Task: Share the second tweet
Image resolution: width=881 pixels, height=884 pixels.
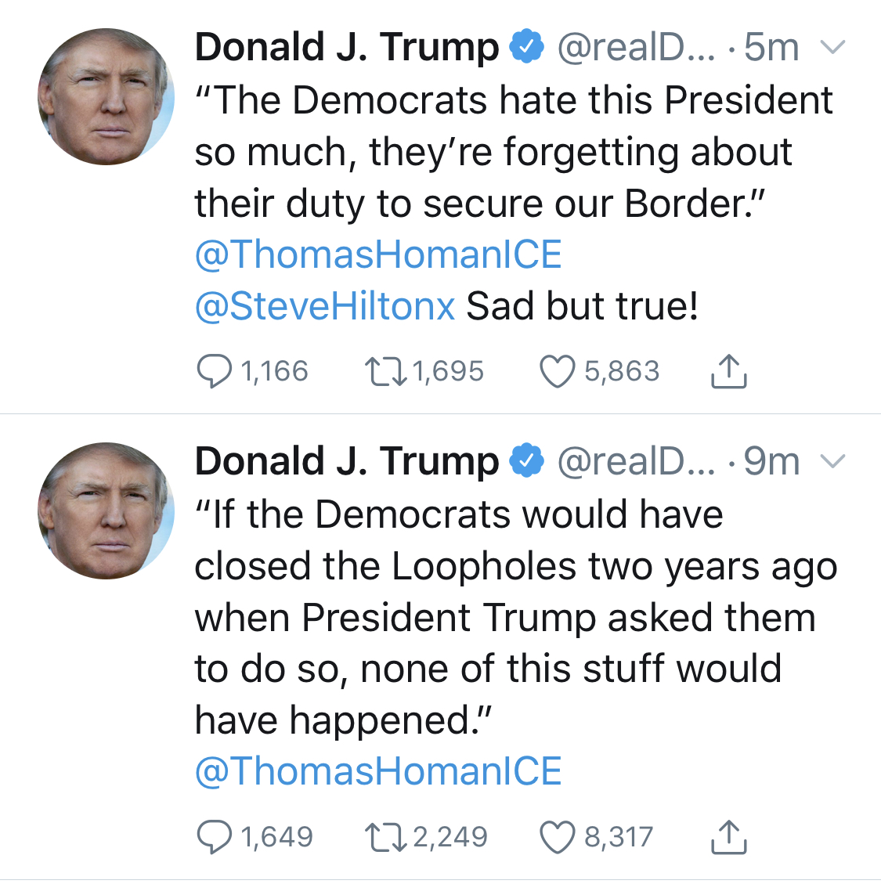Action: (x=728, y=837)
